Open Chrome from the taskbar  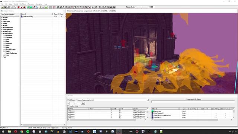pyautogui.click(x=22, y=131)
